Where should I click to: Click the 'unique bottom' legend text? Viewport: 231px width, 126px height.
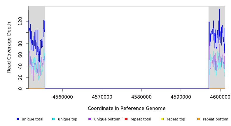click(x=107, y=119)
